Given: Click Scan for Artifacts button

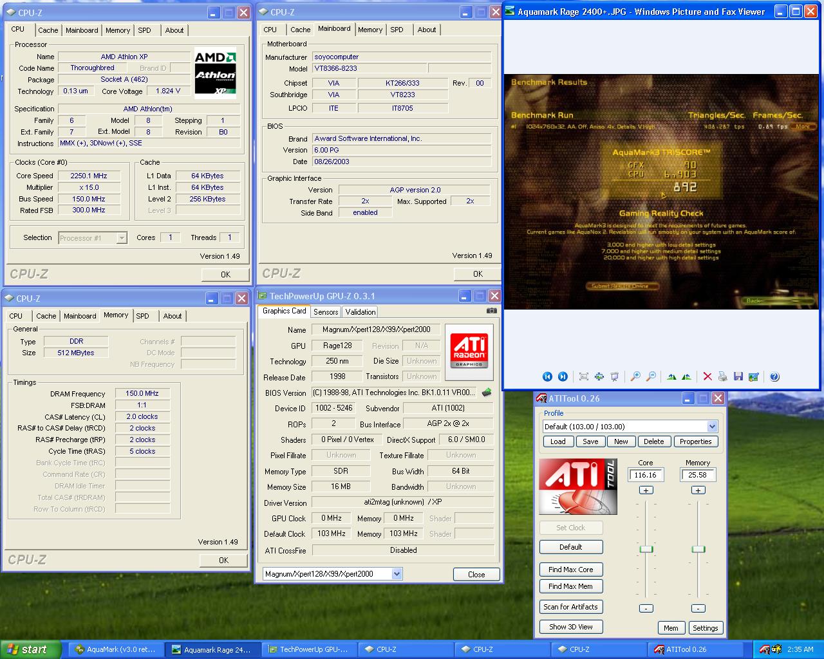Looking at the screenshot, I should [x=570, y=607].
